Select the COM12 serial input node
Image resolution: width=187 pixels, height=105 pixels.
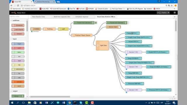36,29
